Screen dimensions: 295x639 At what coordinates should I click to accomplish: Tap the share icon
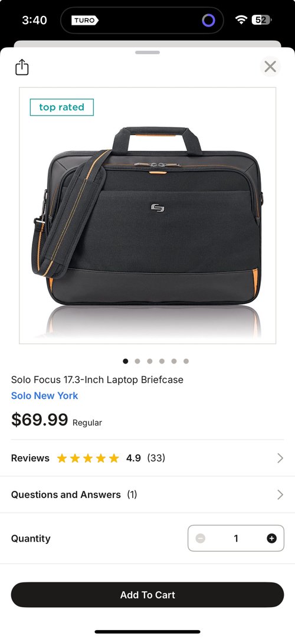[x=22, y=67]
